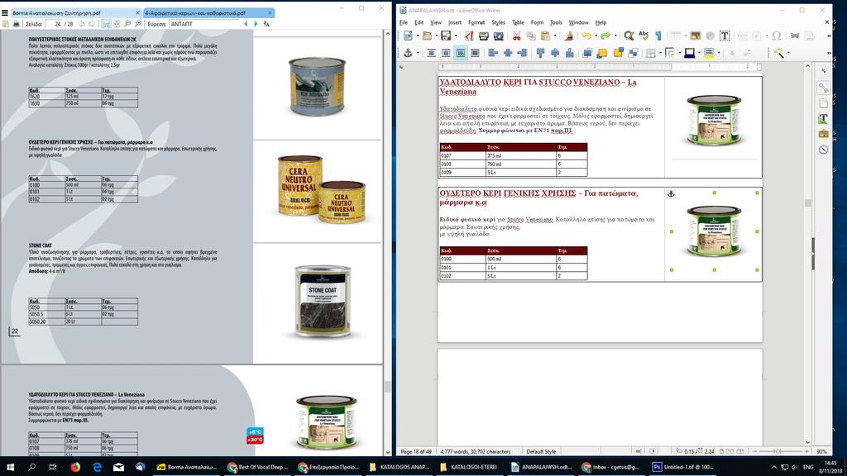Toggle Wrap Through for the image
The height and width of the screenshot is (476, 847).
click(475, 53)
